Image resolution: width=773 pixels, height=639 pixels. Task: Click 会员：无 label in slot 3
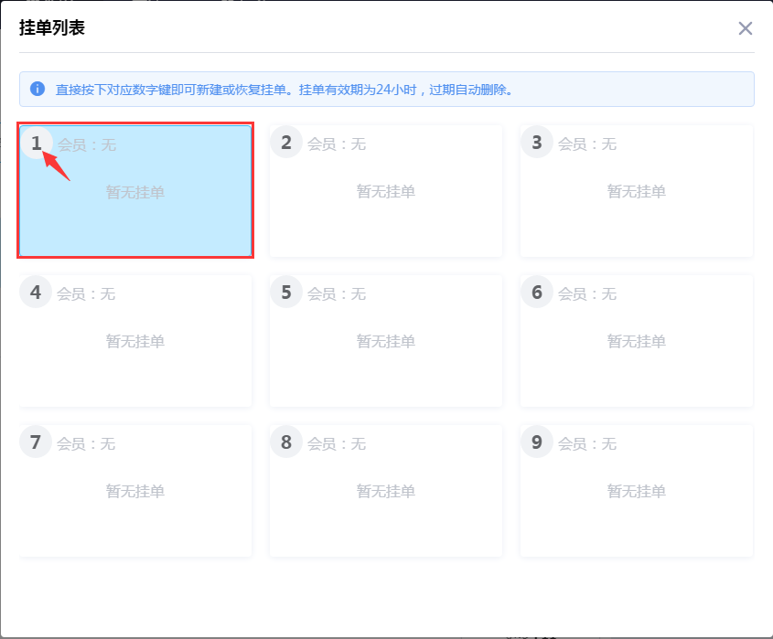click(x=590, y=143)
